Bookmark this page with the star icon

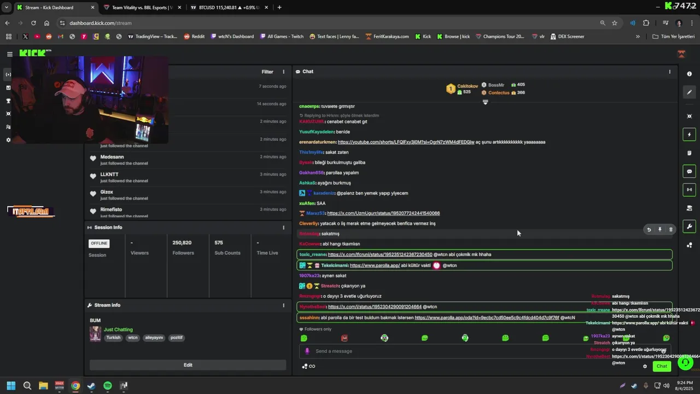pos(615,23)
